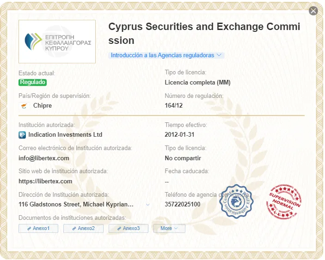
Task: Click the green Regulado status badge
Action: point(32,82)
